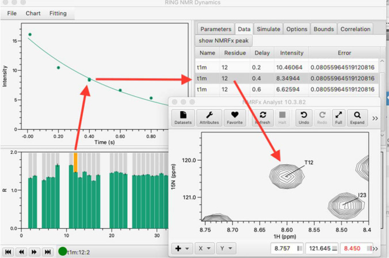
Task: Undo the last action in NMRFx
Action: pos(303,117)
